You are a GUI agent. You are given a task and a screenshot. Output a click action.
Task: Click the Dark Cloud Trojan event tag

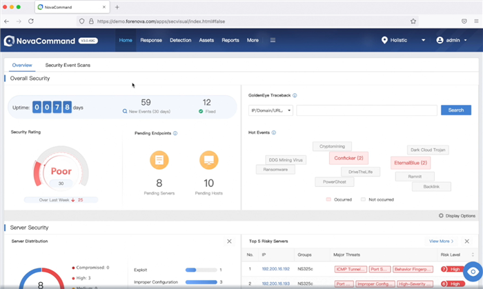(x=428, y=150)
